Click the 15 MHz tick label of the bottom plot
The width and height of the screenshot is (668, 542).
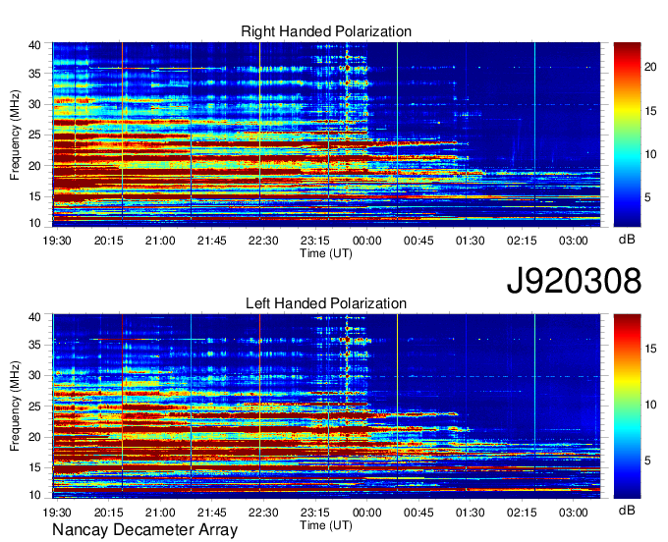click(x=34, y=468)
